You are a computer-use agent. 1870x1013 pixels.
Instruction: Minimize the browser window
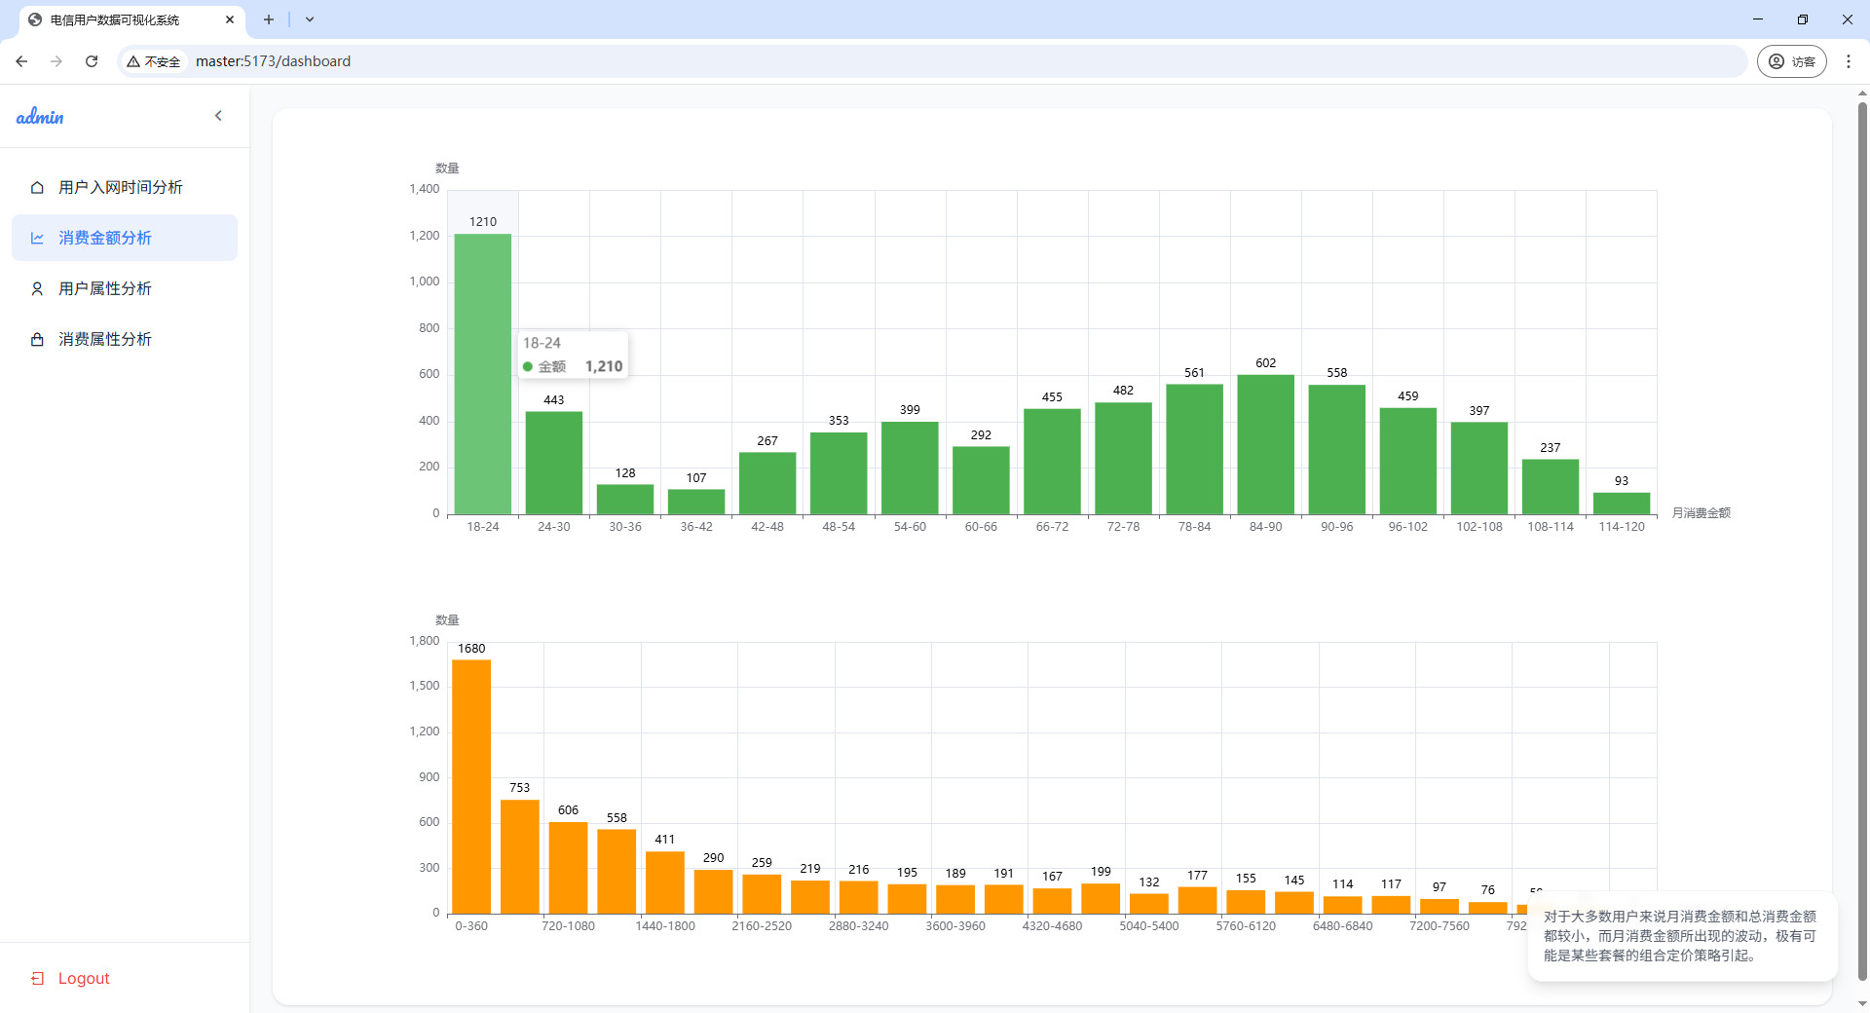(1758, 19)
